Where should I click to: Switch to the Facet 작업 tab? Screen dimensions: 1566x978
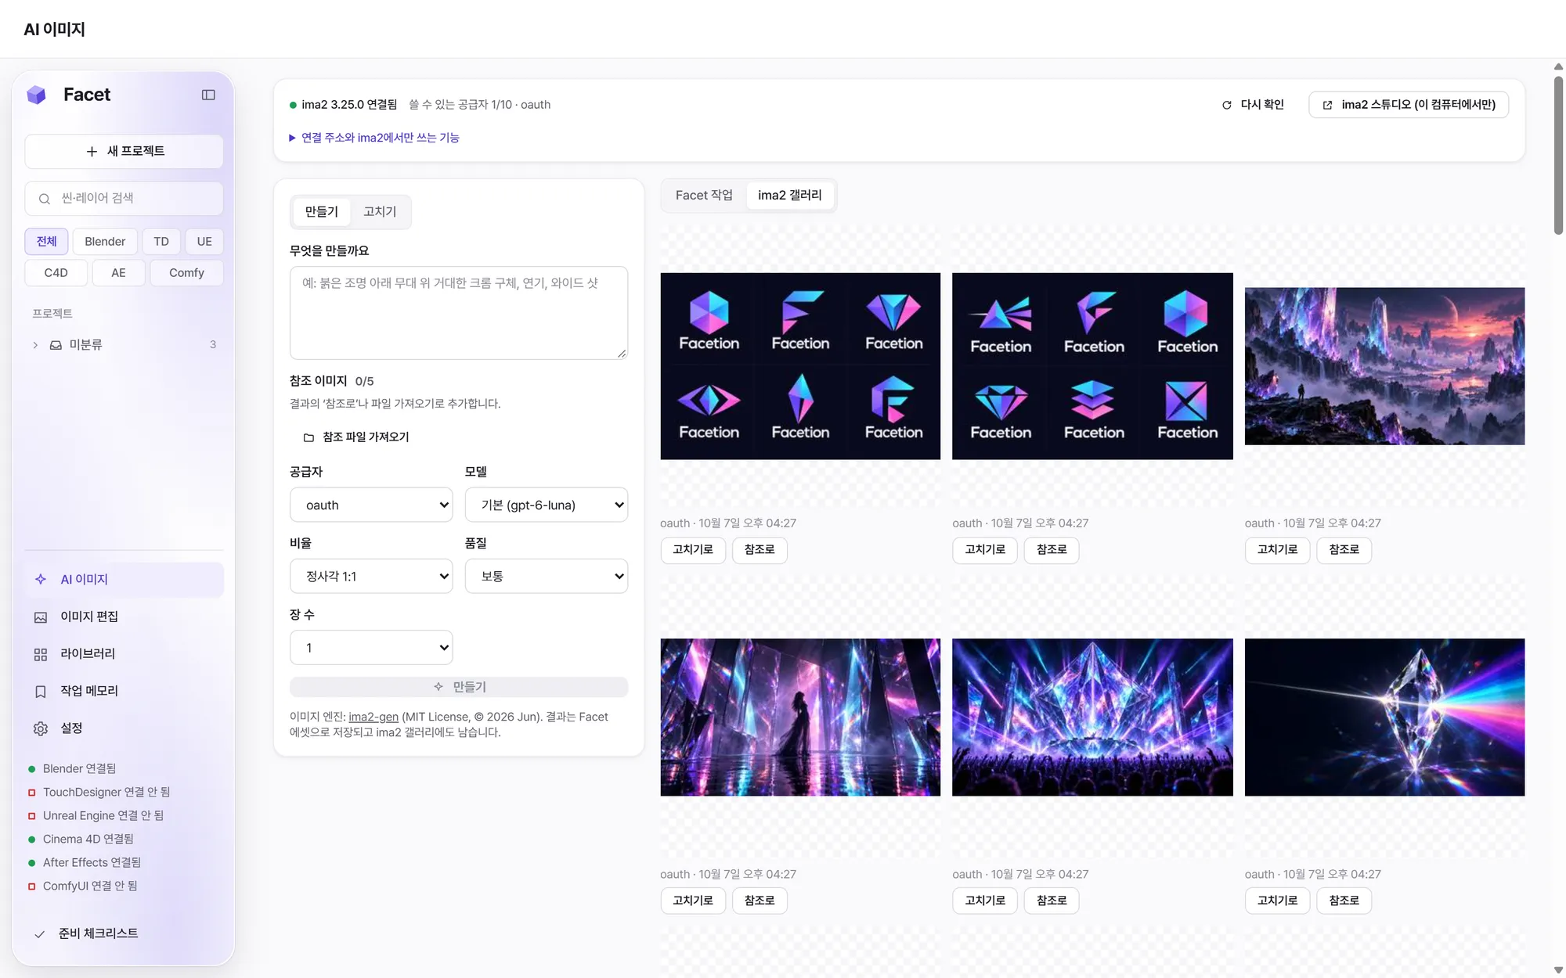(x=704, y=195)
